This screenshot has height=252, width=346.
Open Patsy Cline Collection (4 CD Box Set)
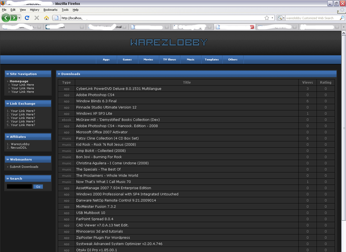[x=107, y=138]
